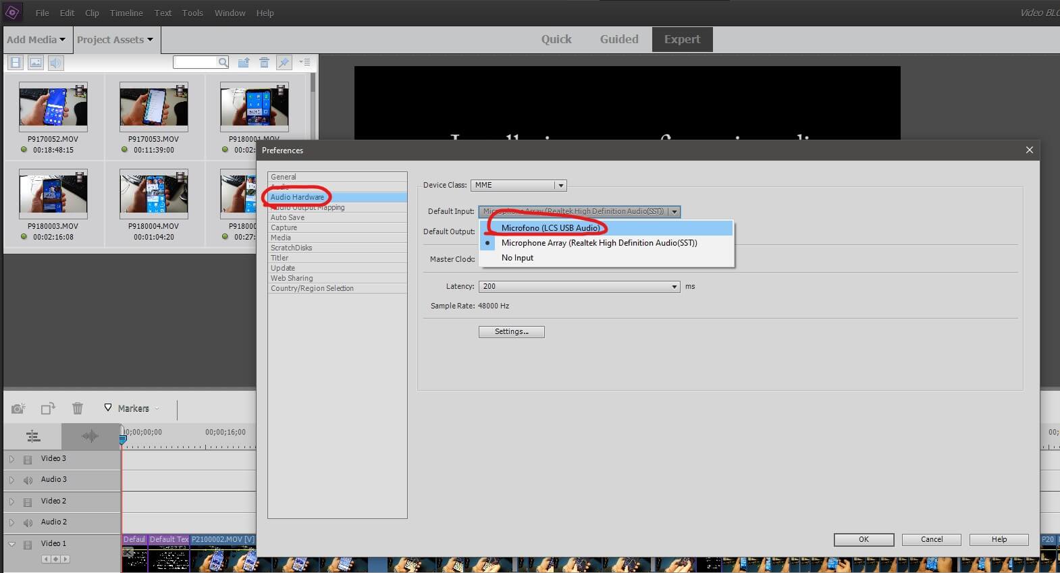
Task: Toggle the show still images filter
Action: point(36,63)
